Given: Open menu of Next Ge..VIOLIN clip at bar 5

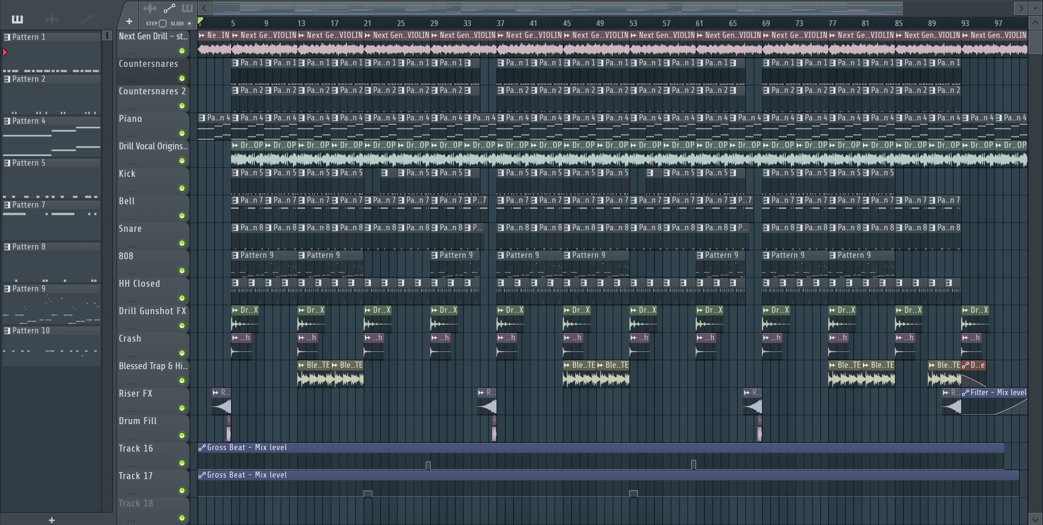Looking at the screenshot, I should [x=235, y=35].
